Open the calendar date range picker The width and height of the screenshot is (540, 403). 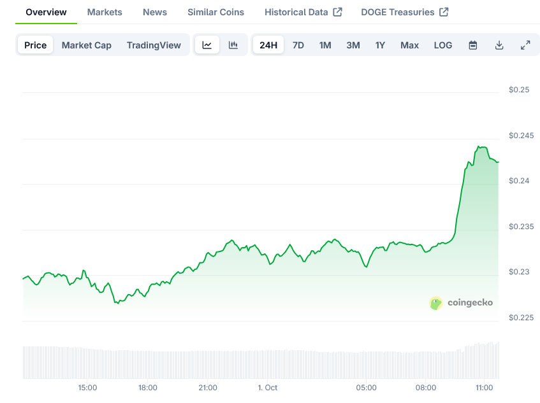[473, 45]
